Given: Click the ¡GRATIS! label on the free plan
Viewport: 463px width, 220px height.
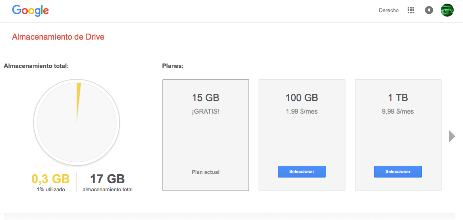Looking at the screenshot, I should [x=206, y=111].
